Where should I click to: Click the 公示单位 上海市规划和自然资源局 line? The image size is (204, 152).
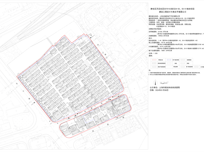point(163,87)
